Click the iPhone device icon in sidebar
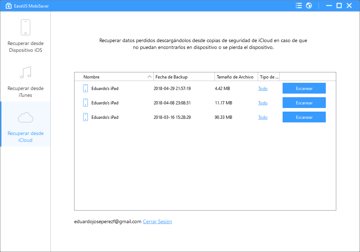The width and height of the screenshot is (360, 252). tap(25, 27)
